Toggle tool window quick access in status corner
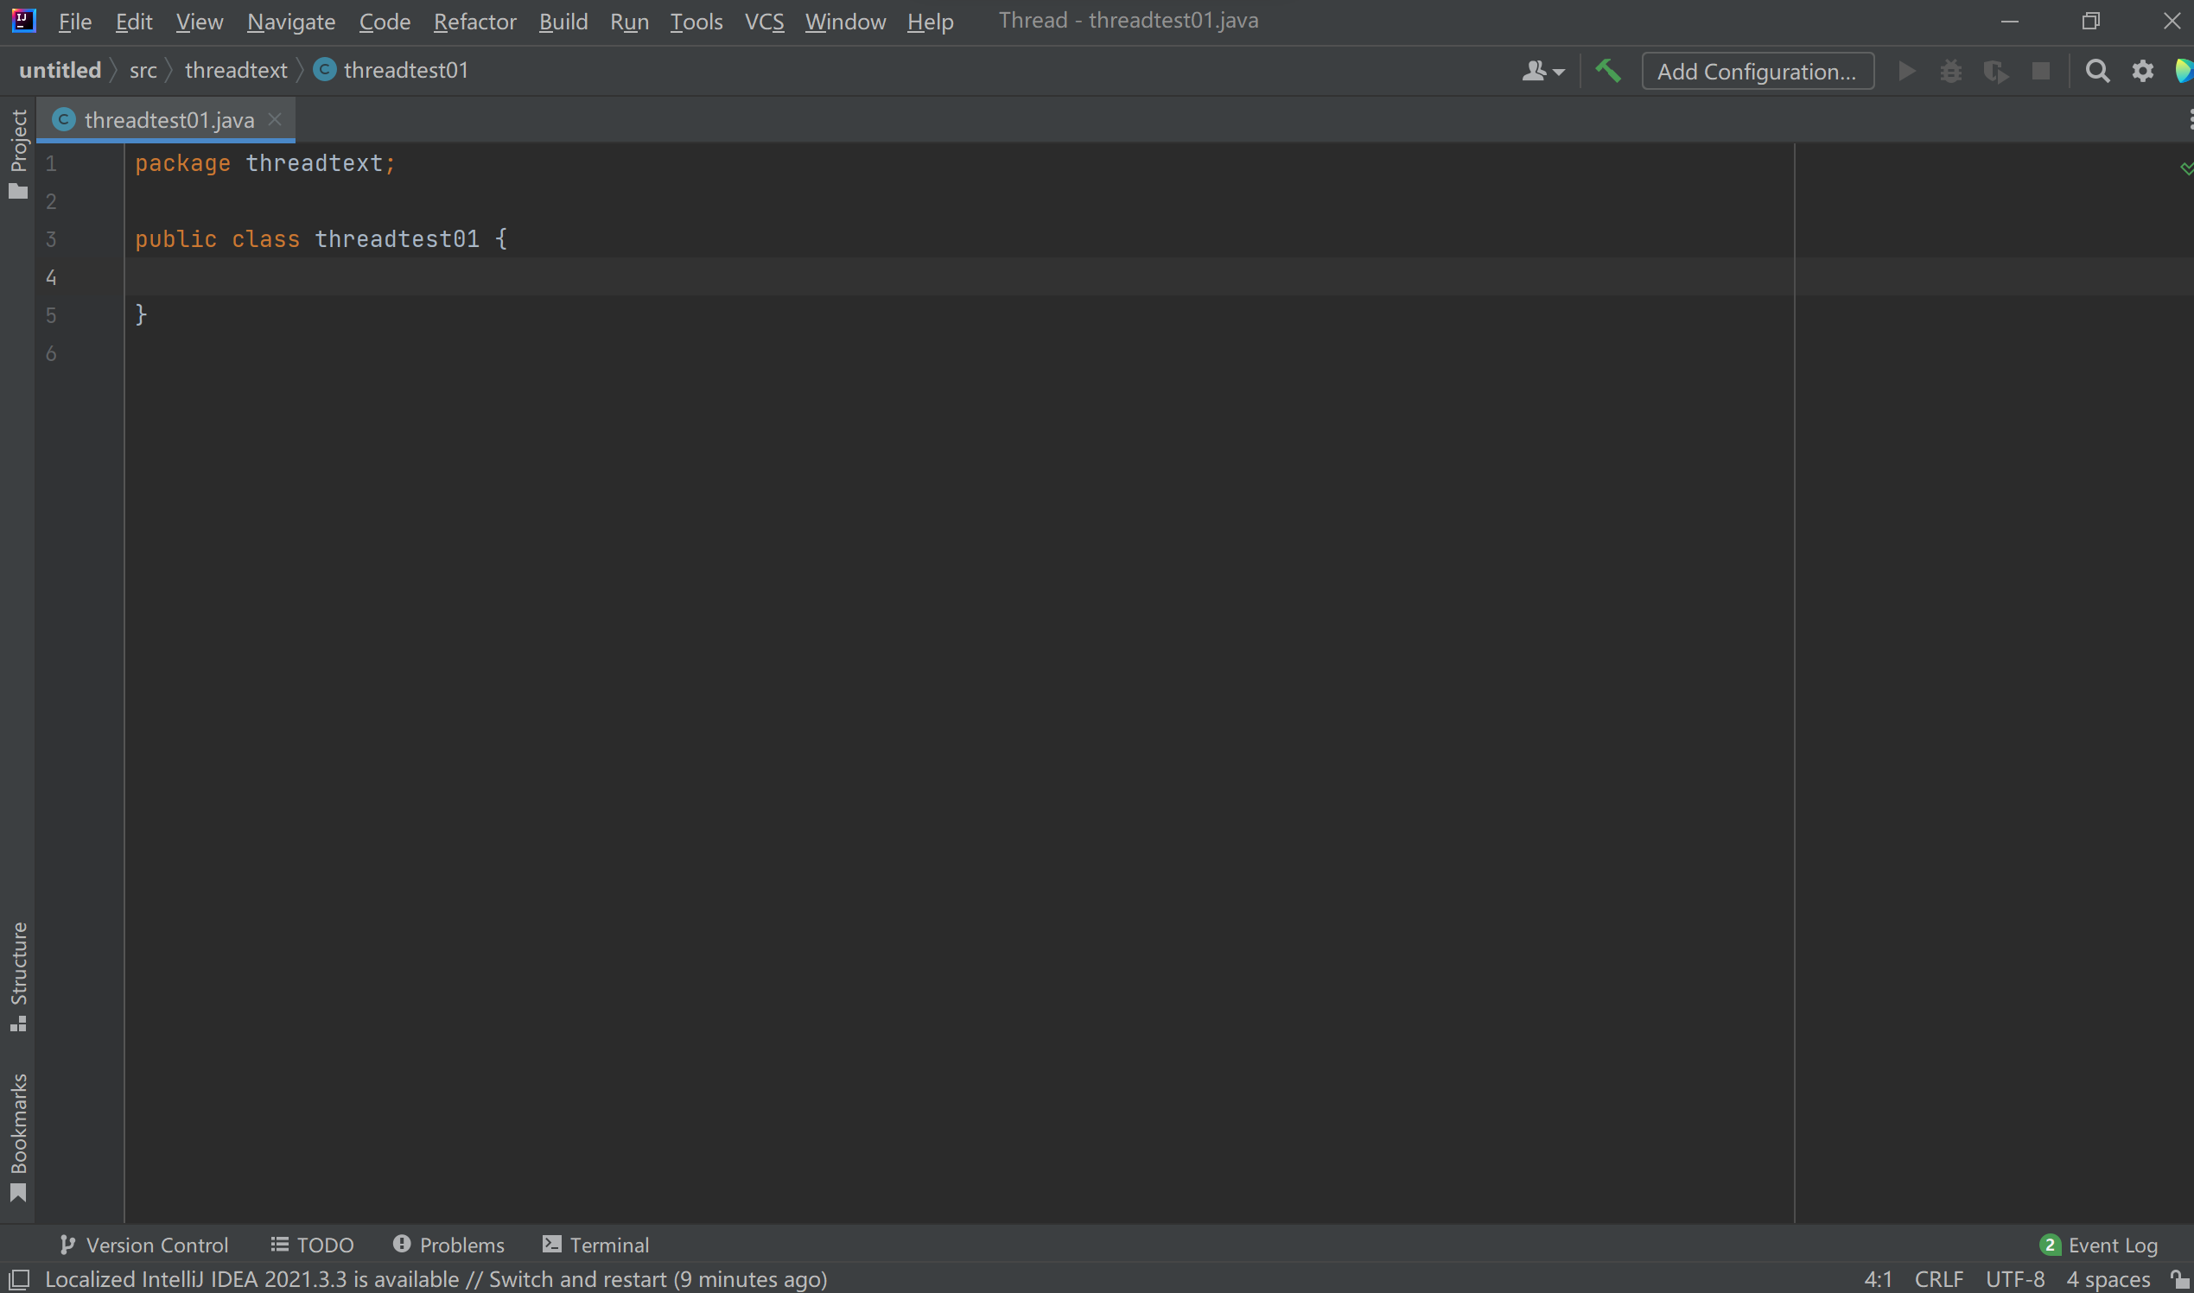Viewport: 2194px width, 1293px height. [19, 1278]
